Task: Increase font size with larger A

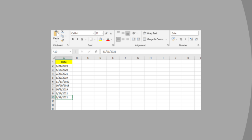Action: click(106, 33)
